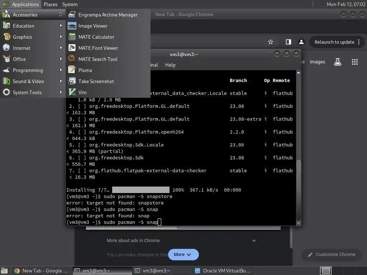The height and width of the screenshot is (275, 367).
Task: Click the '23.08-extra' branch value
Action: (x=245, y=119)
